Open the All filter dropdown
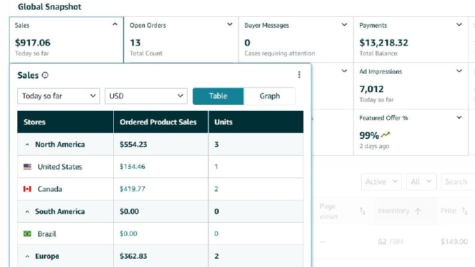Viewport: 475px width, 267px height. 421,181
